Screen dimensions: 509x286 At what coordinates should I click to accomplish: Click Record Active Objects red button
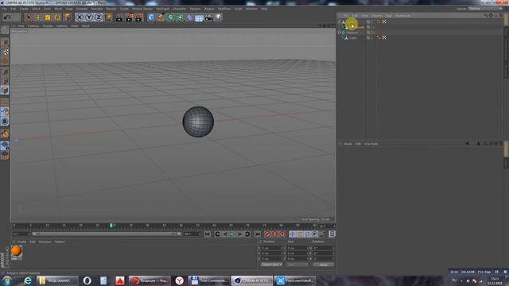(267, 234)
